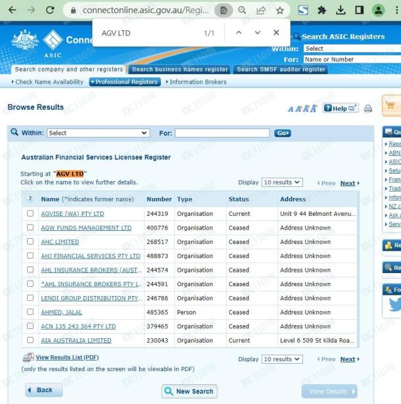The width and height of the screenshot is (401, 404).
Task: Open the Twitter bird icon
Action: 395,304
